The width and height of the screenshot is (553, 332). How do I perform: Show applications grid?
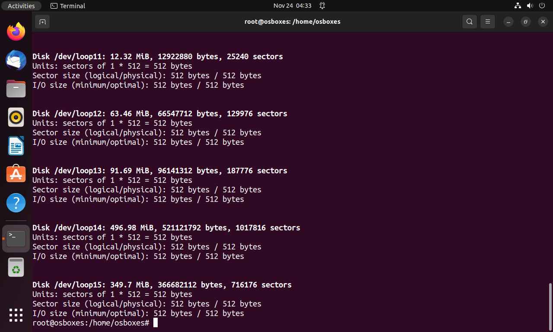(16, 315)
